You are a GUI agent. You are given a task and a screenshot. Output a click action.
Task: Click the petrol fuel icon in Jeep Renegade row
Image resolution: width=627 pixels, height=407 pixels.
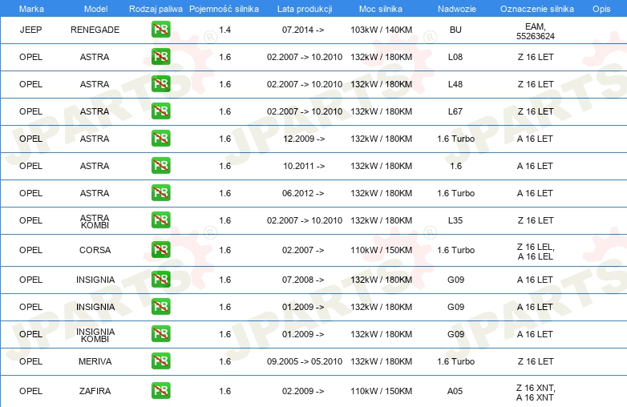(x=160, y=30)
